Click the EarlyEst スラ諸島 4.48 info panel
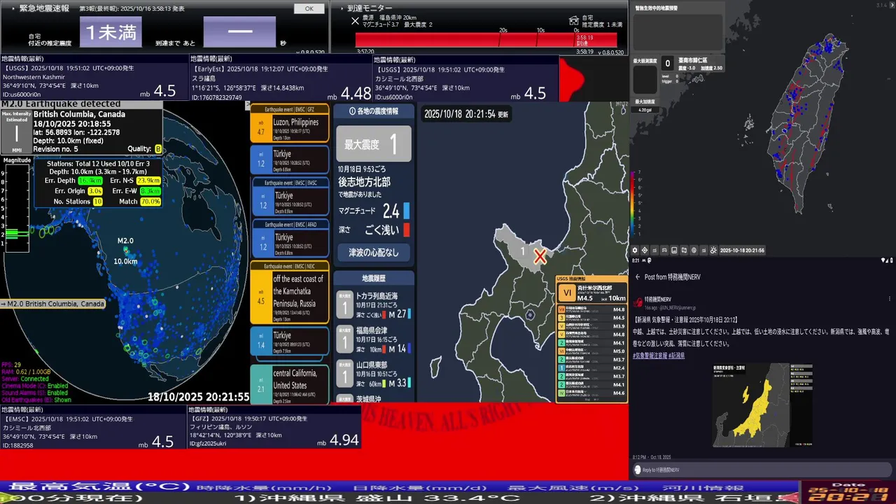 coord(280,78)
